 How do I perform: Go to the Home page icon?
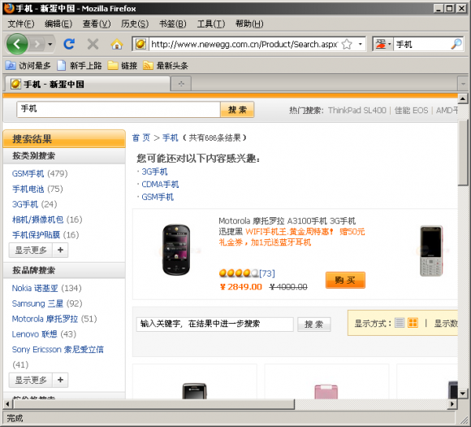[117, 44]
